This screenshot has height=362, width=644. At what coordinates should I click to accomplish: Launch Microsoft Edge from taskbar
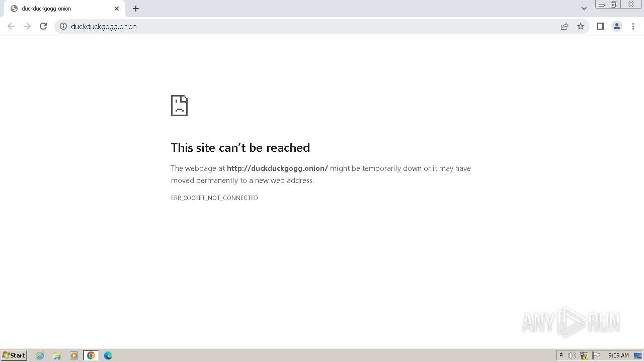click(x=108, y=355)
